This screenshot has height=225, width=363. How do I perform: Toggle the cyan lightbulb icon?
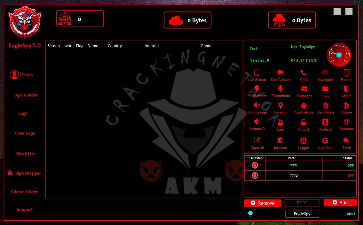click(250, 214)
